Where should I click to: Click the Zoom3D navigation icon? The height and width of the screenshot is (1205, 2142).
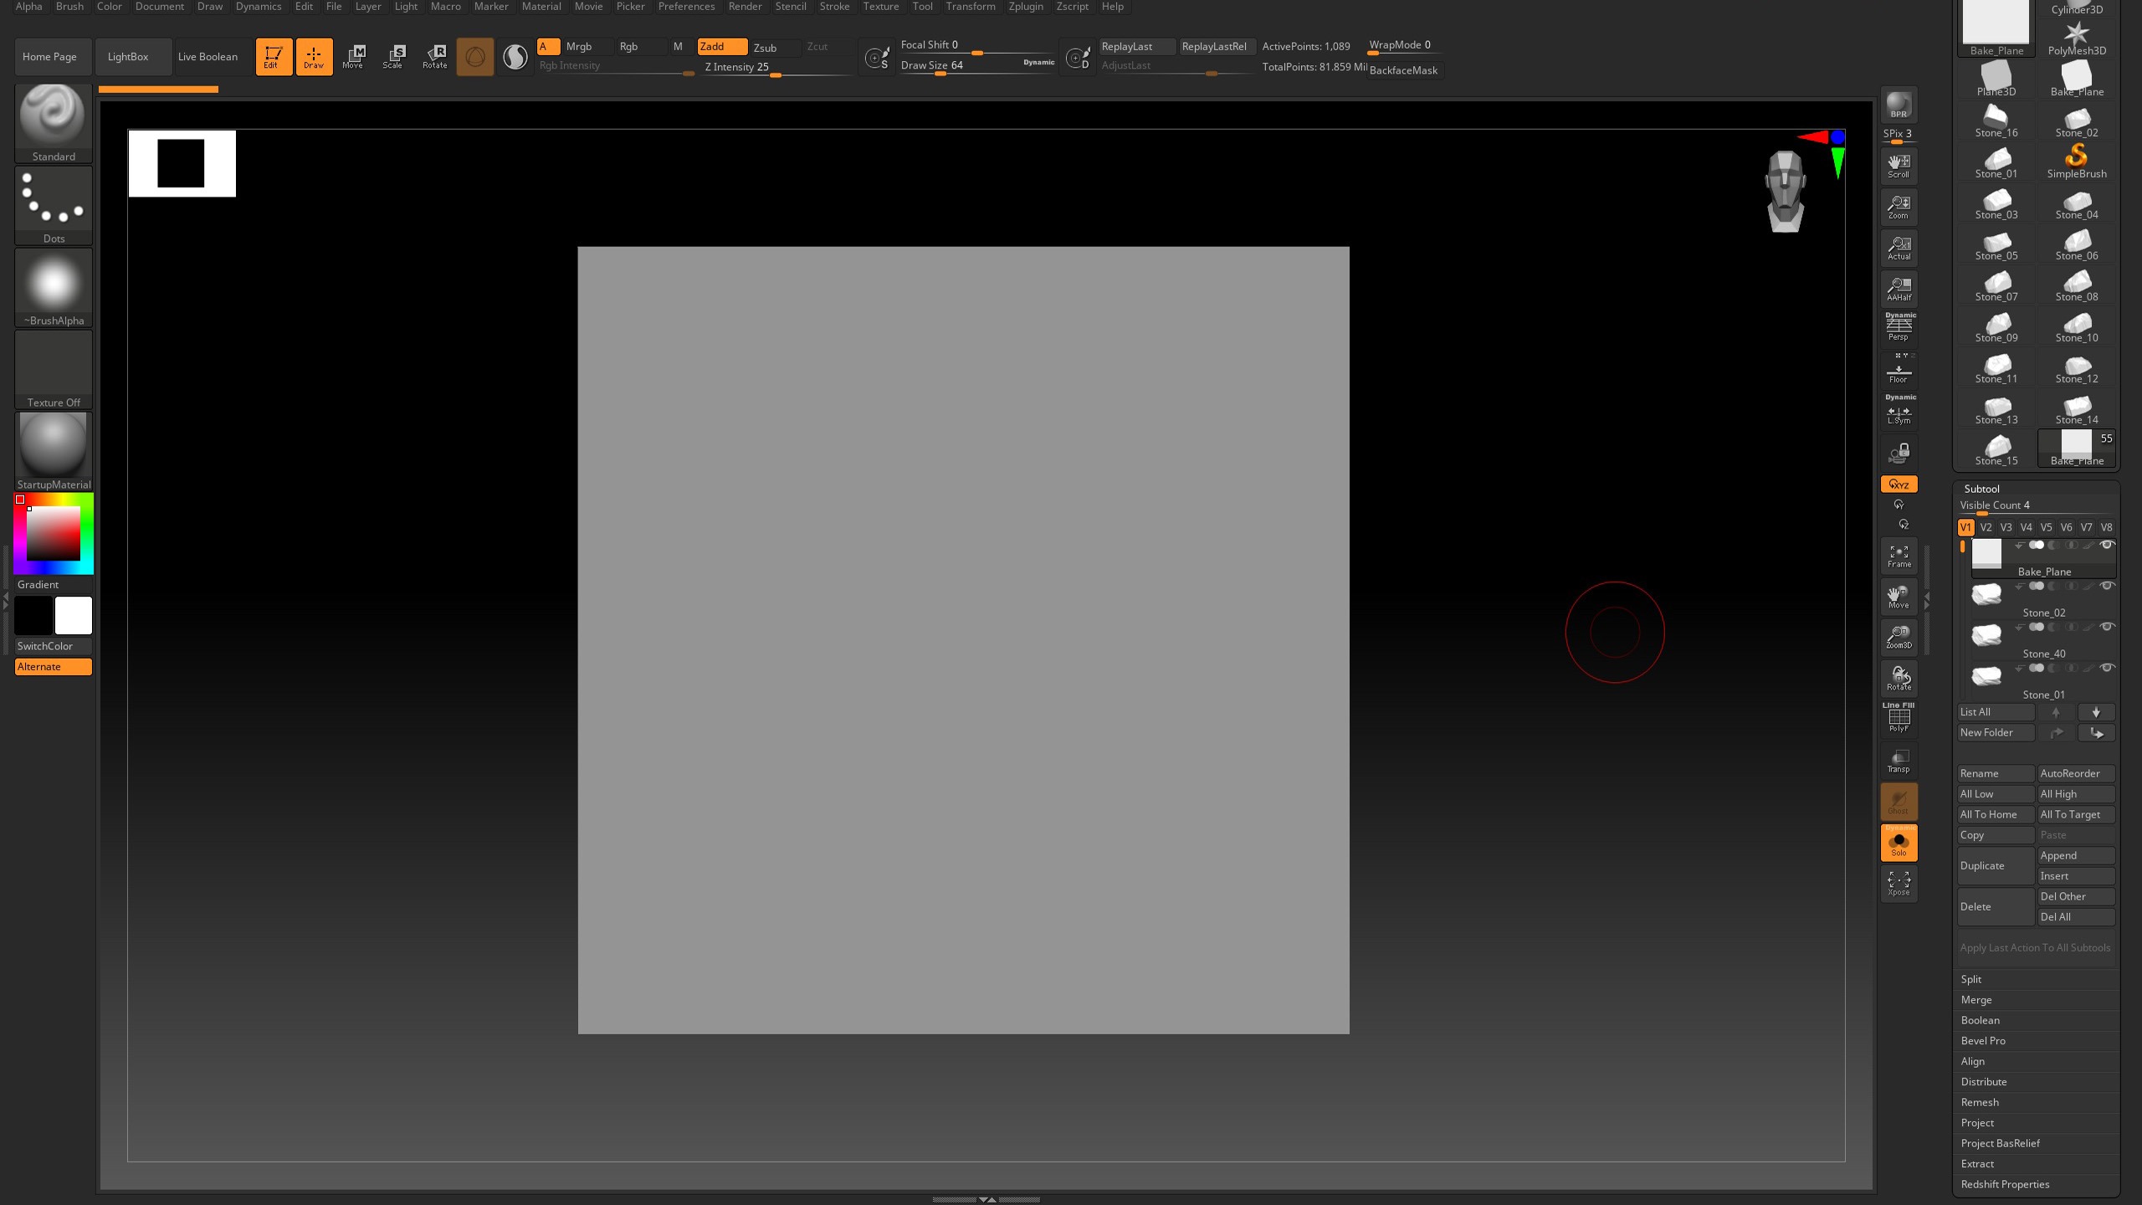point(1899,638)
